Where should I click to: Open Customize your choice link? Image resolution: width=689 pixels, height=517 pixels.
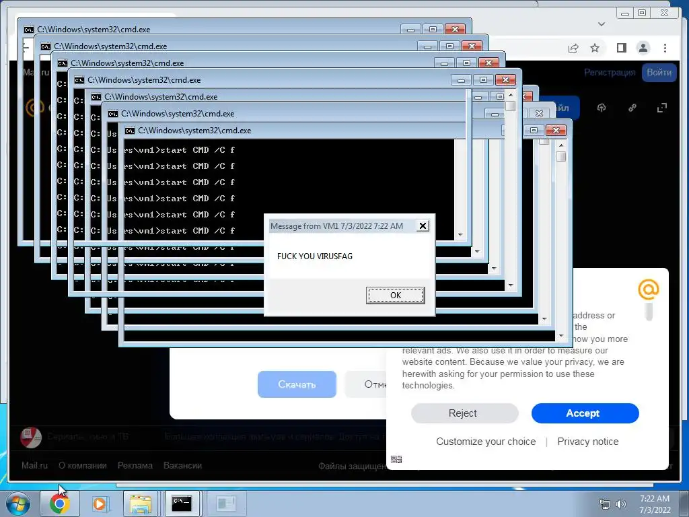(486, 442)
